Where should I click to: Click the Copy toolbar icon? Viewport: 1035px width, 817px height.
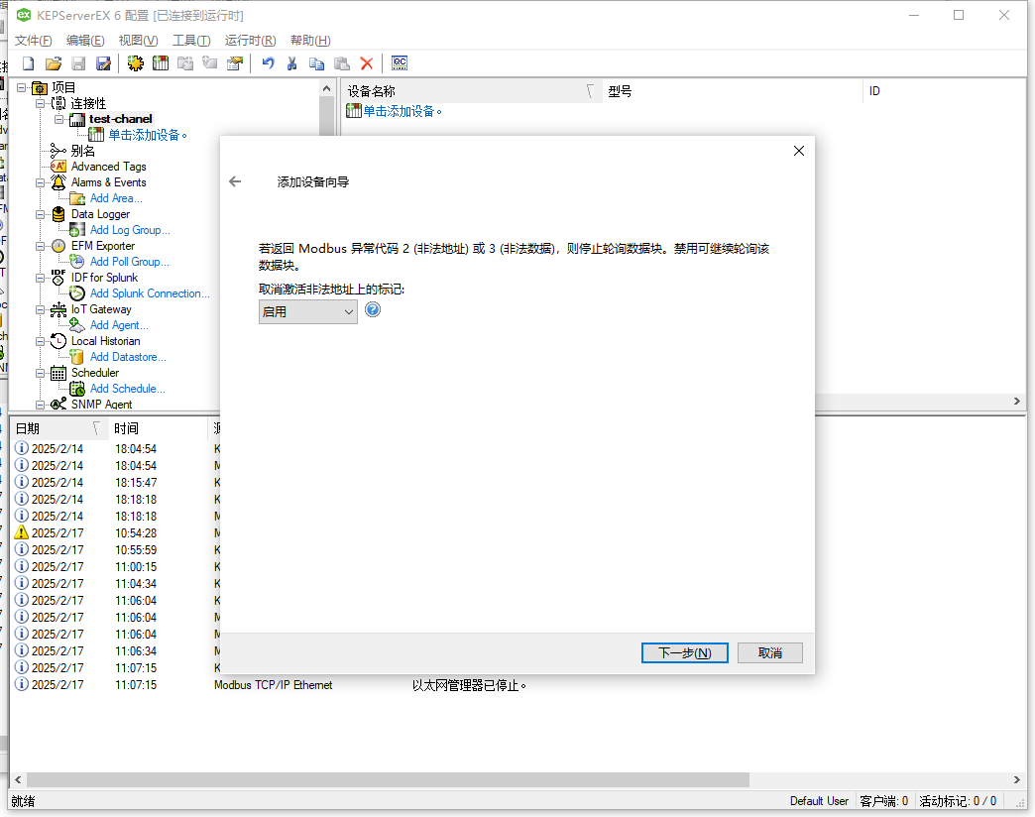317,63
